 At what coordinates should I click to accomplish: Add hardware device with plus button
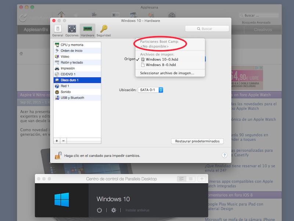(x=57, y=141)
